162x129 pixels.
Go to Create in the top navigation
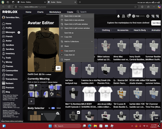(70, 12)
